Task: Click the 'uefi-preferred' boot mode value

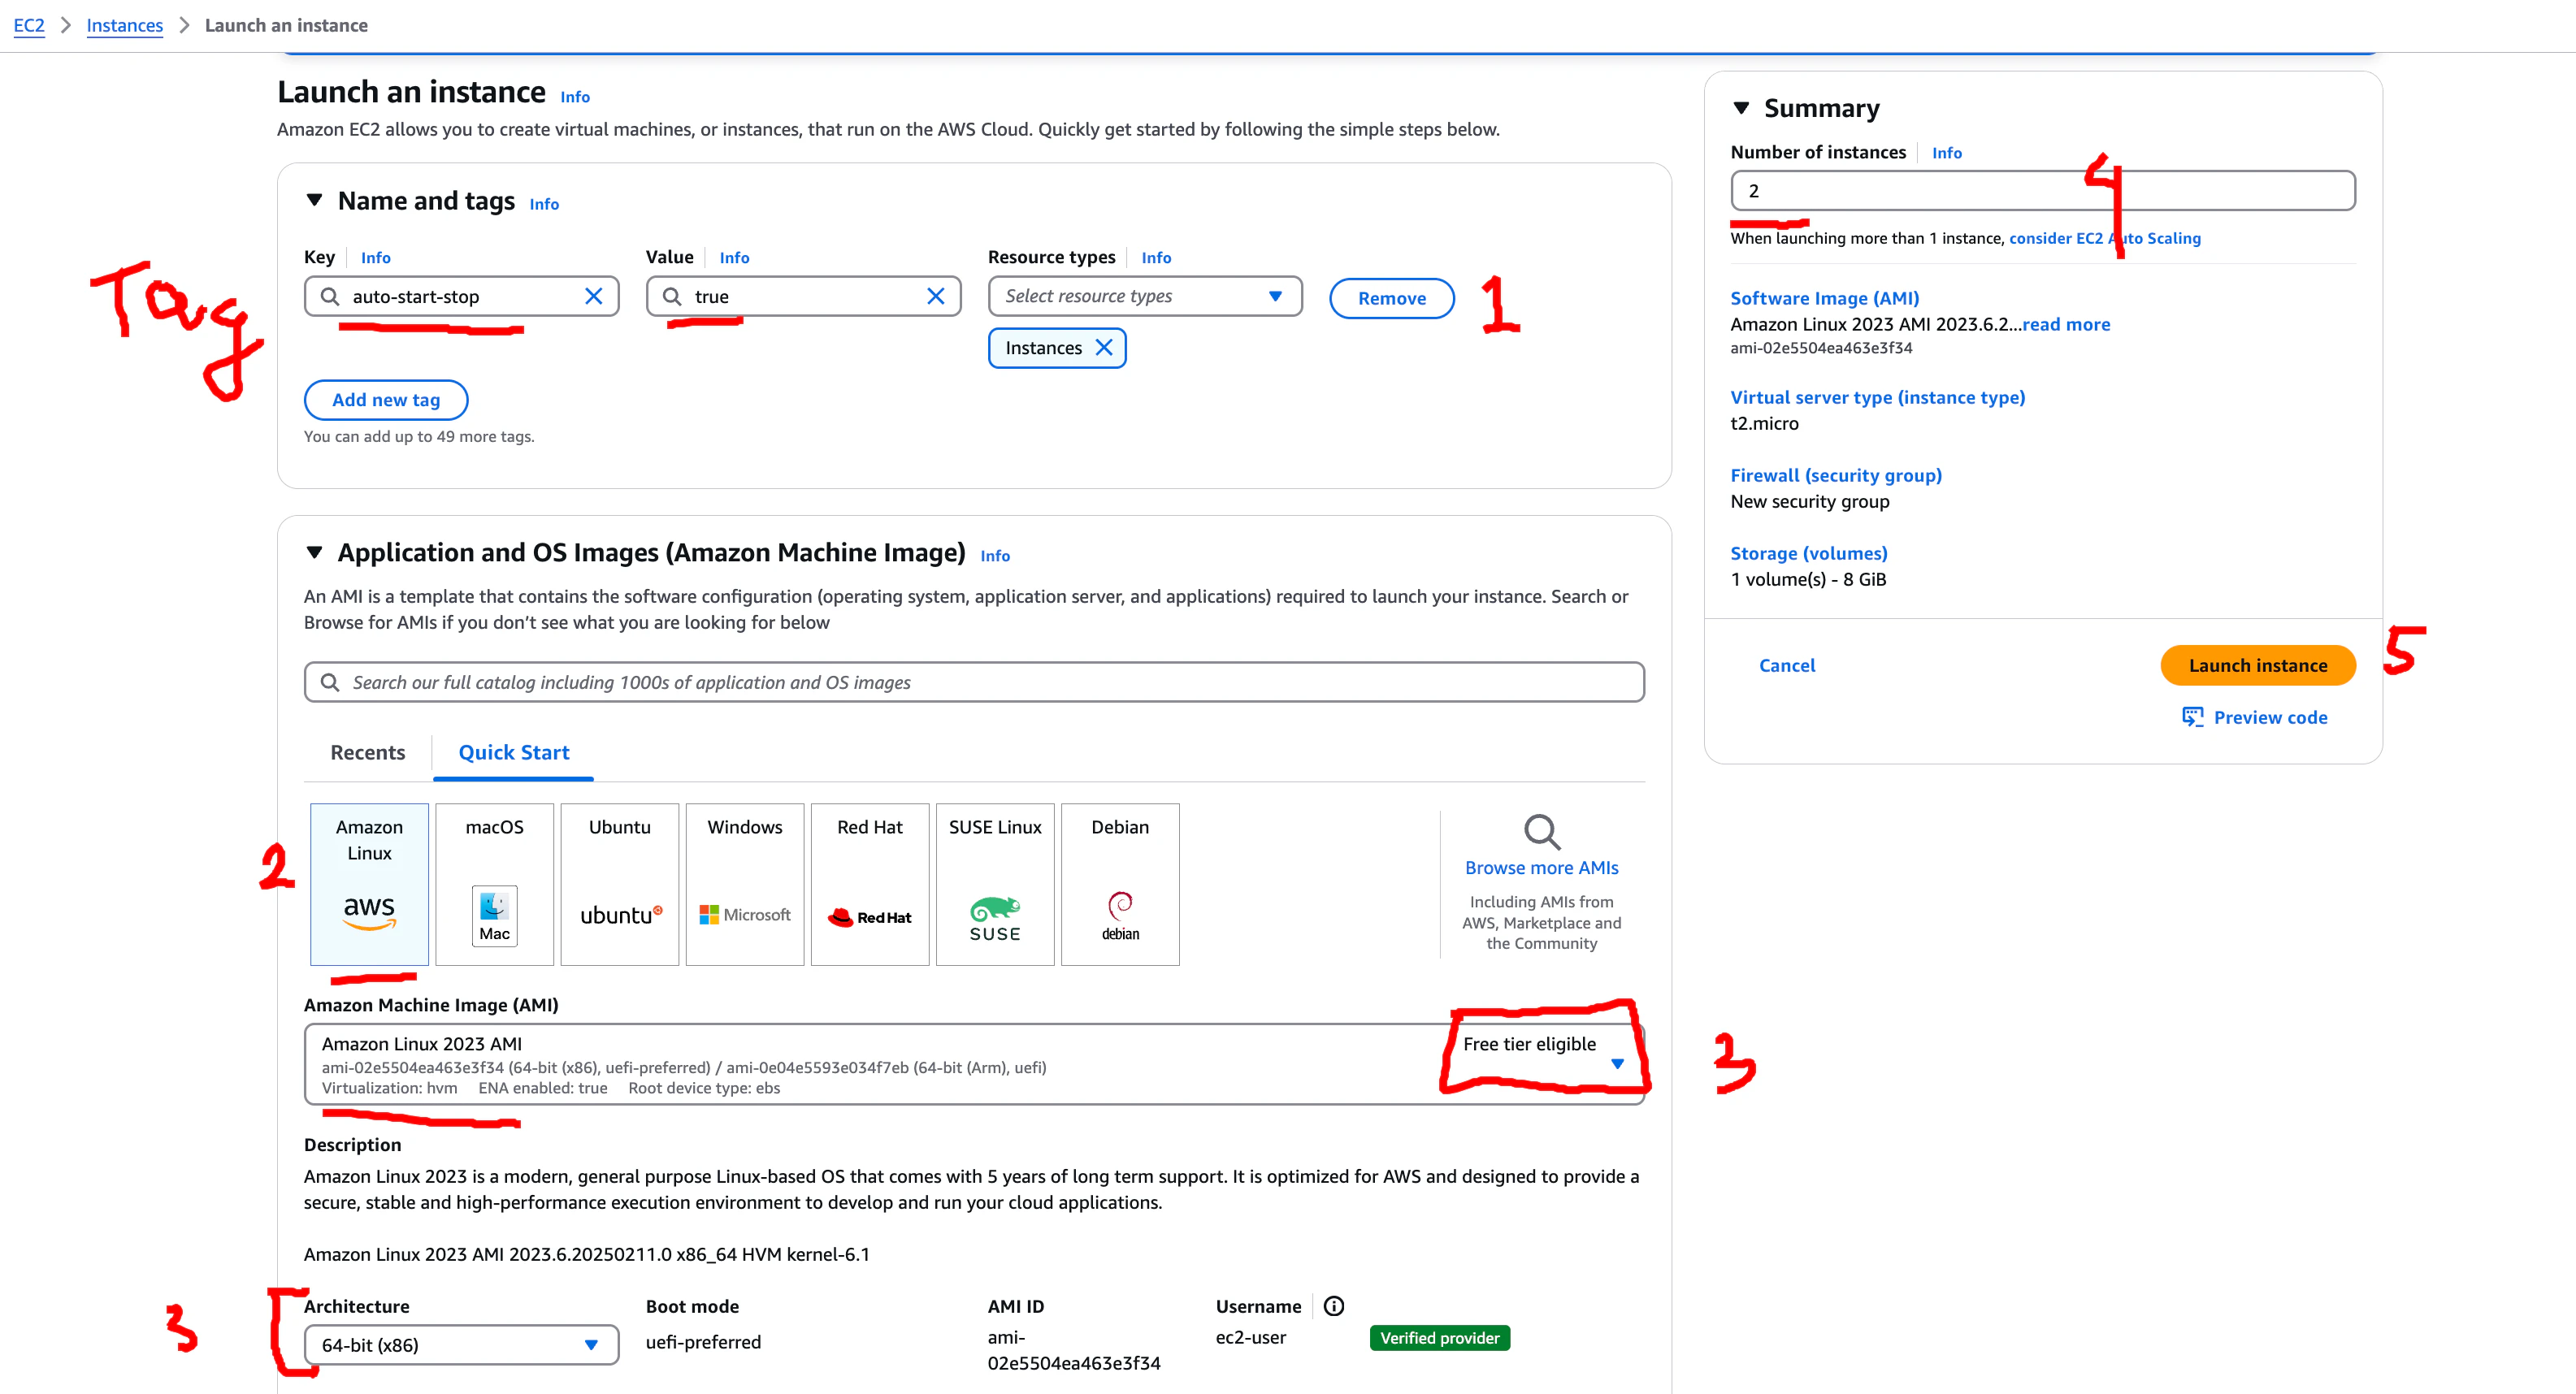Action: 703,1342
